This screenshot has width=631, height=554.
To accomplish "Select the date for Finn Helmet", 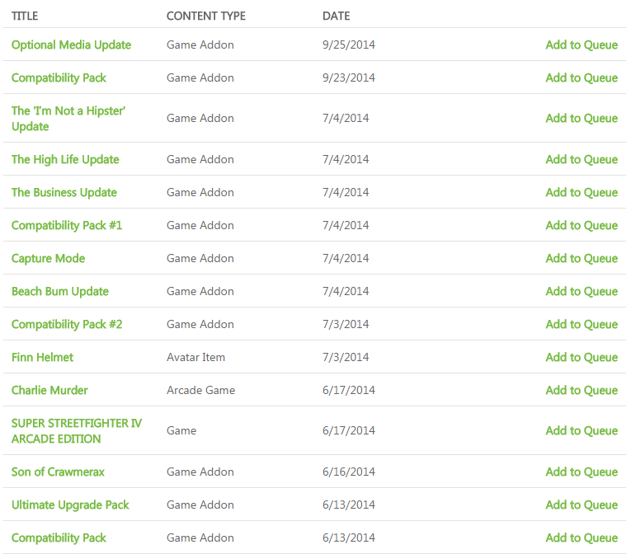I will tap(346, 357).
